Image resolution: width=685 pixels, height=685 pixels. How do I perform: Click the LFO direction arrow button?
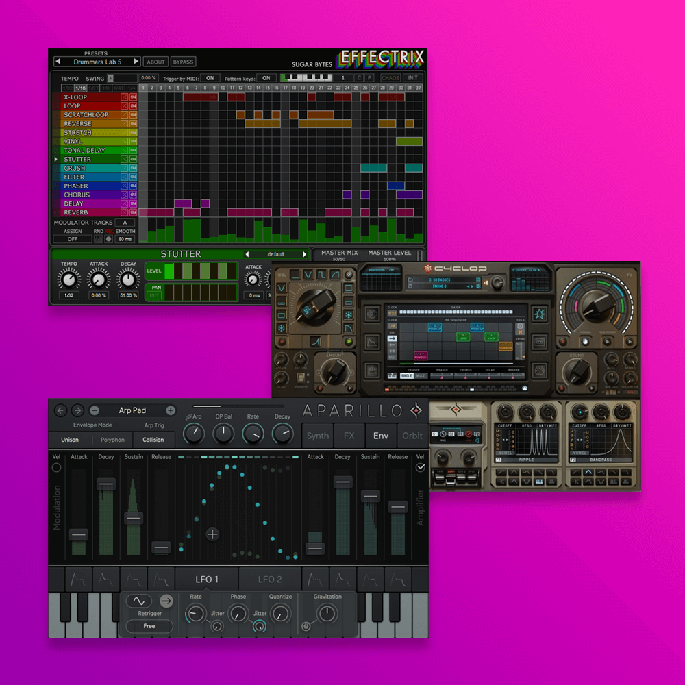point(166,601)
